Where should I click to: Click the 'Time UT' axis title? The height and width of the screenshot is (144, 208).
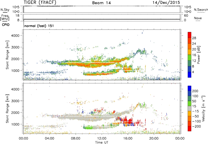pos(102,142)
